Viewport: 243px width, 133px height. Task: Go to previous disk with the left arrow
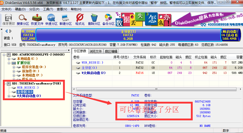pos(6,31)
